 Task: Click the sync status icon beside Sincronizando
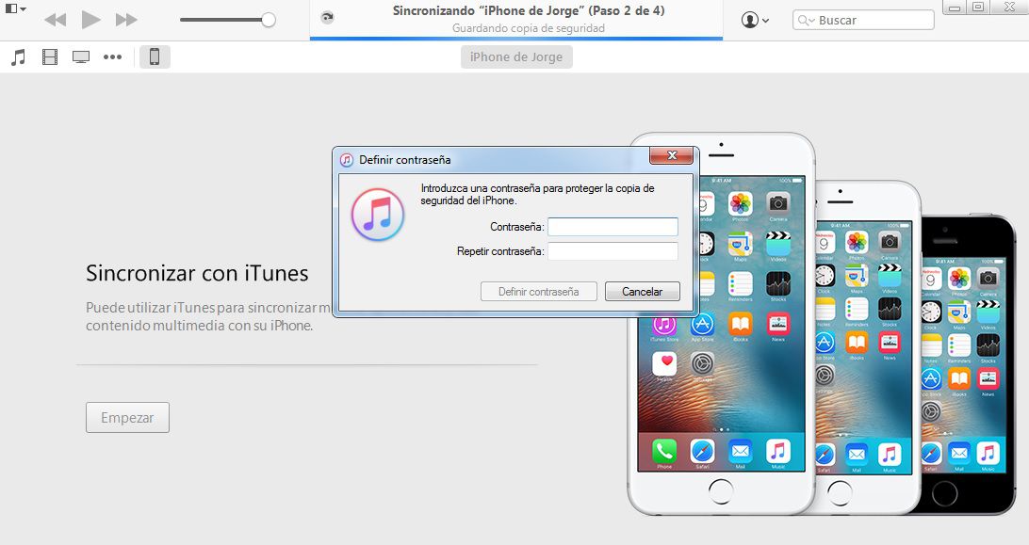[x=327, y=18]
